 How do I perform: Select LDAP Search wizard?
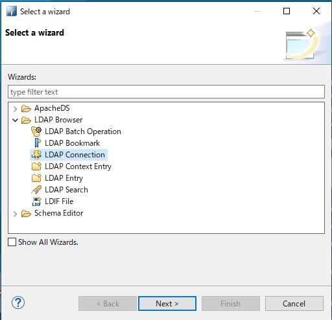[x=66, y=190]
